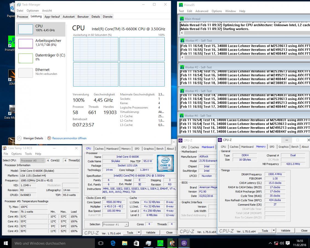Open Mainboard tab in CPU-Z Memory window

pyautogui.click(x=247, y=147)
